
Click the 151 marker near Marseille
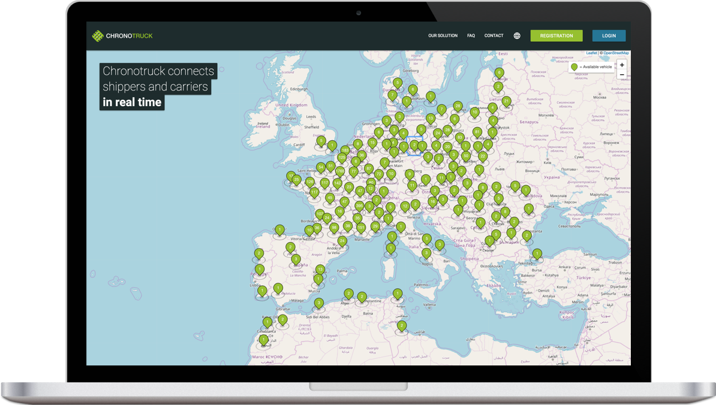pyautogui.click(x=360, y=228)
